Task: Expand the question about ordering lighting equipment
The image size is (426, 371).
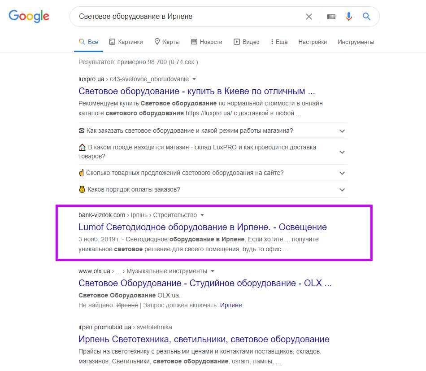Action: [342, 131]
